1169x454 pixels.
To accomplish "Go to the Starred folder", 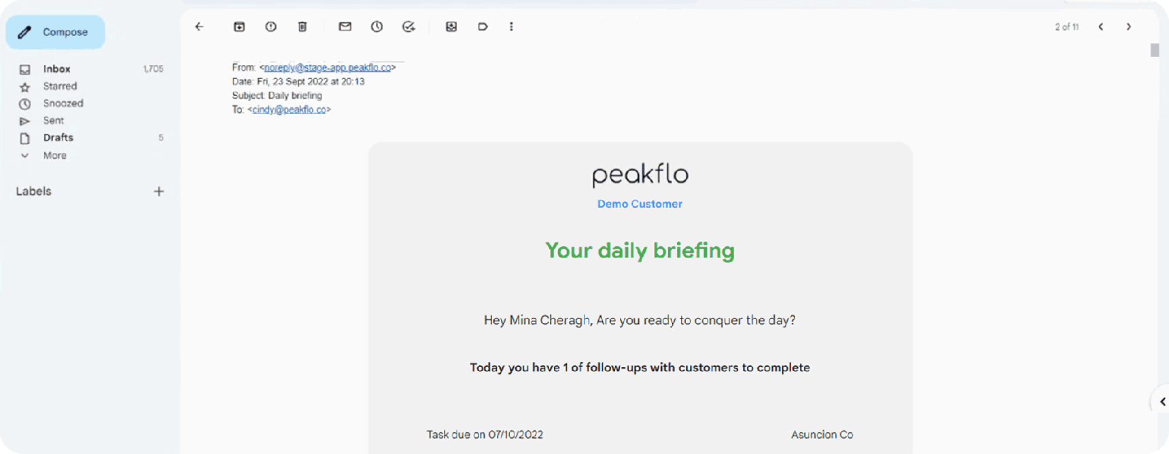I will click(60, 86).
